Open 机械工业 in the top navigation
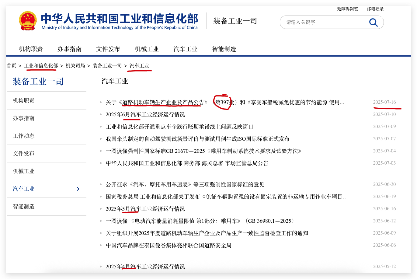Viewport: 417px width, 279px height. (x=147, y=49)
